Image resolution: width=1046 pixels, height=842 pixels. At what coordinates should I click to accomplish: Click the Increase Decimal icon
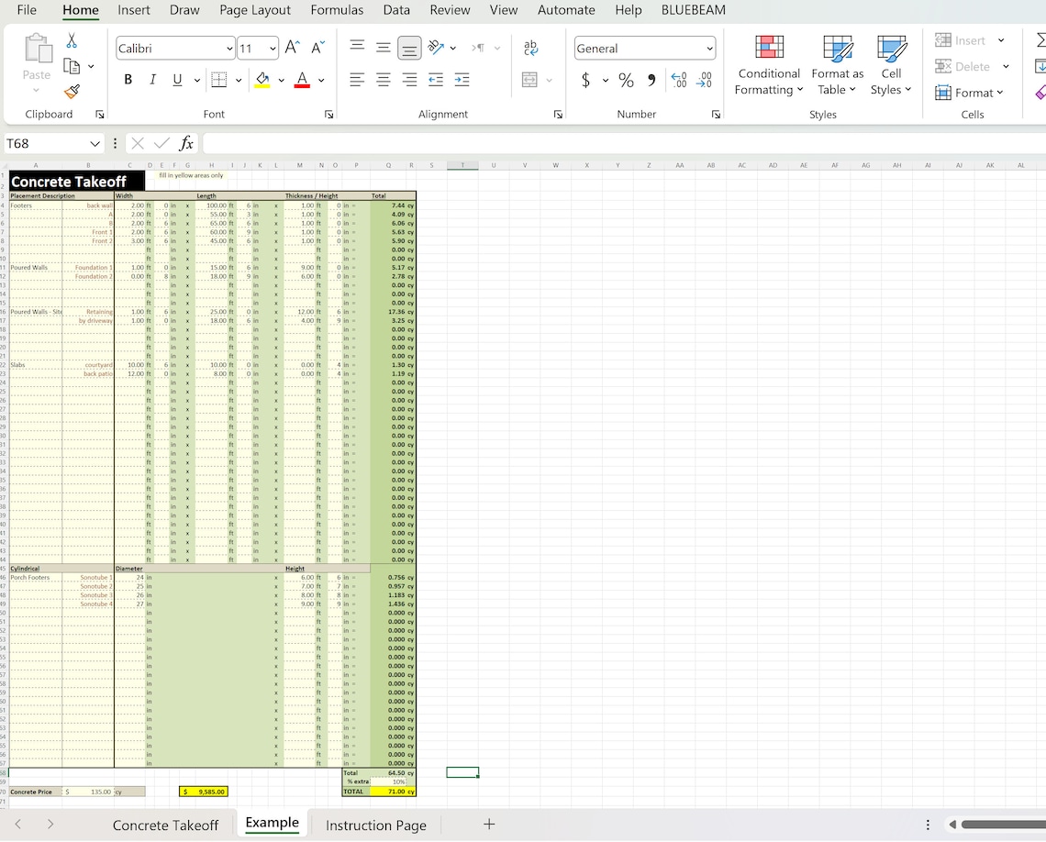point(679,81)
